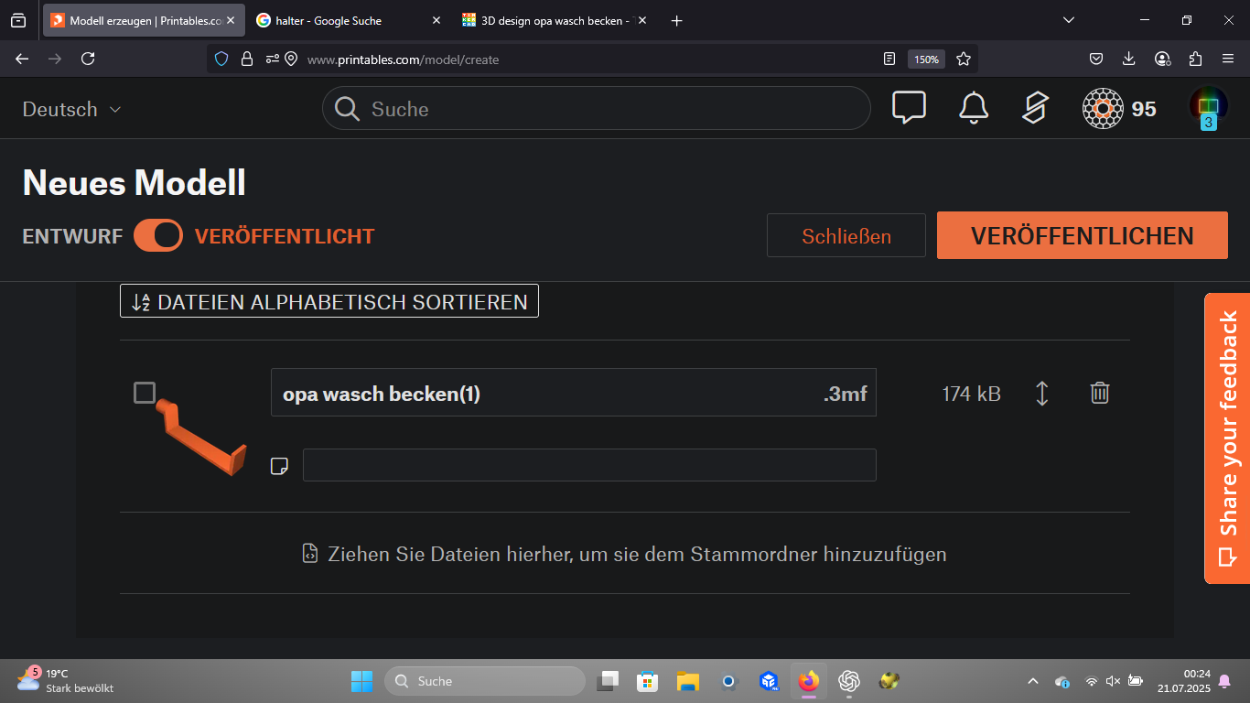Click the empty file description field

[589, 465]
